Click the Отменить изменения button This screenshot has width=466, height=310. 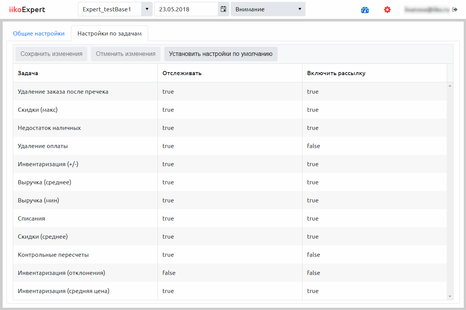click(126, 54)
